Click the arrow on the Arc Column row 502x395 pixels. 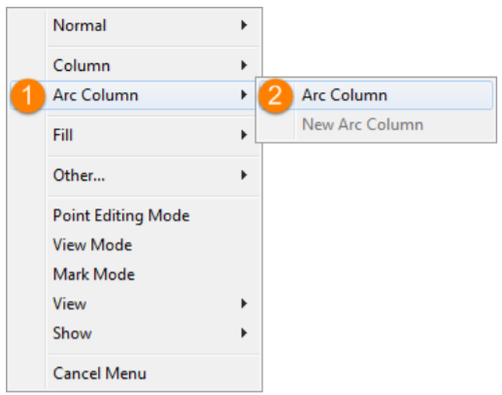pos(244,95)
